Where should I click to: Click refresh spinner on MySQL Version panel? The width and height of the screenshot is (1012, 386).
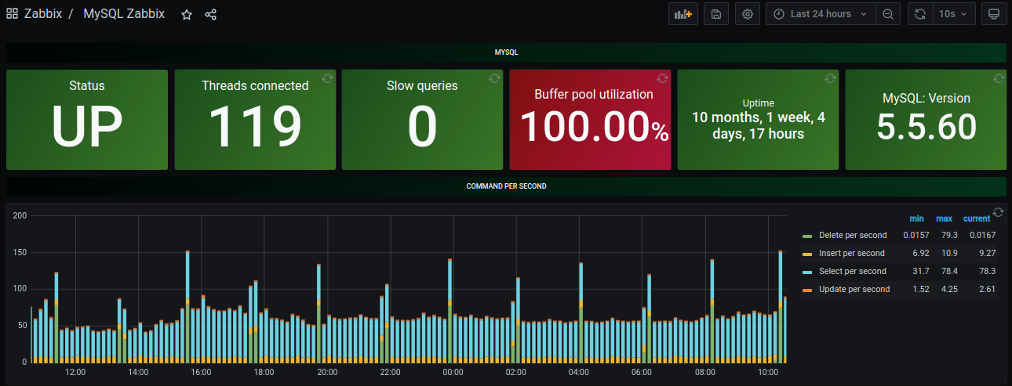pyautogui.click(x=998, y=78)
